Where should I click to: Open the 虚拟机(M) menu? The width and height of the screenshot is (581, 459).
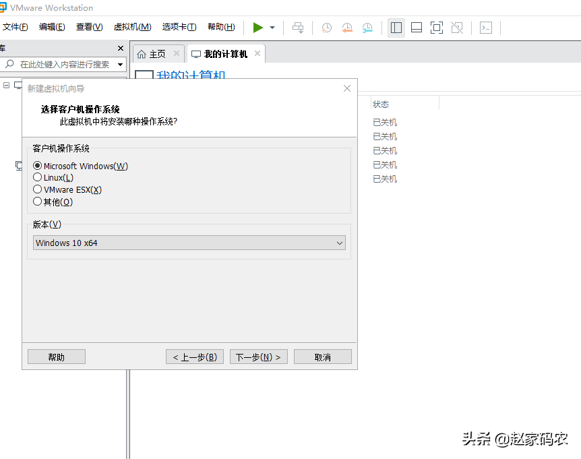pos(132,27)
